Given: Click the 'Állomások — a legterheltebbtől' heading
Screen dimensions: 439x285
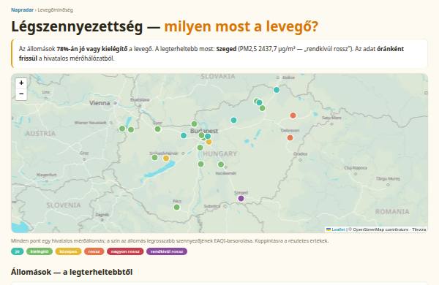Looking at the screenshot, I should click(72, 272).
